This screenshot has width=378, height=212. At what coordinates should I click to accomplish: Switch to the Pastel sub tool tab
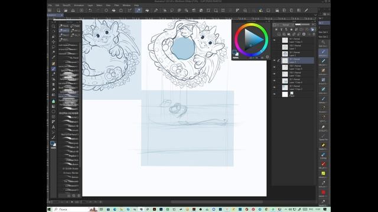click(x=76, y=26)
